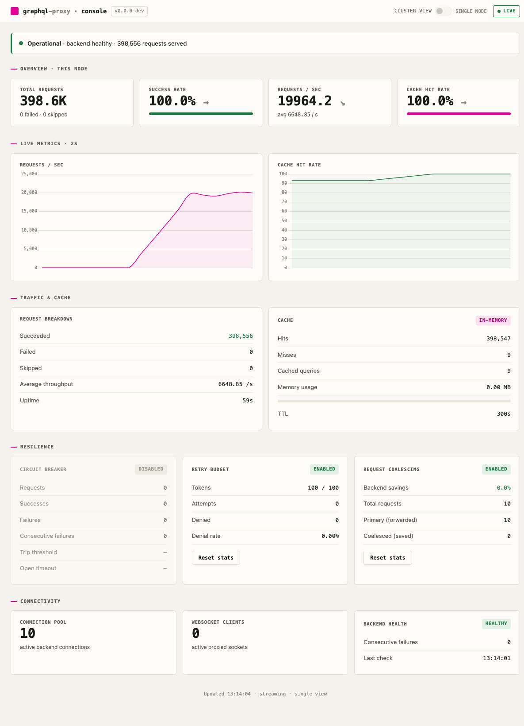
Task: Click the Request Coalescing ENABLED badge
Action: [496, 469]
